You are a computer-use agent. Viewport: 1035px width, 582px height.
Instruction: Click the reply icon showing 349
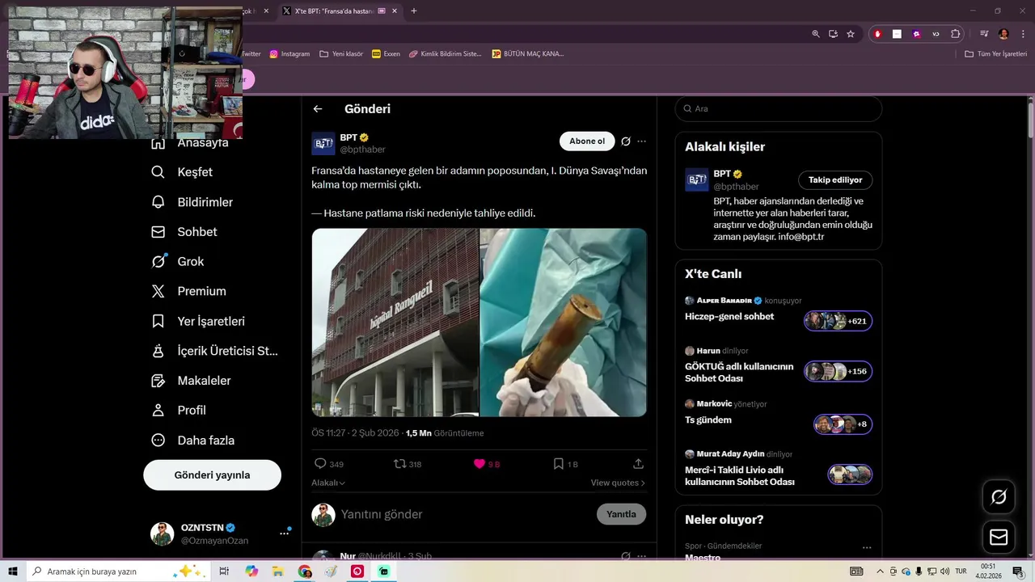tap(320, 464)
